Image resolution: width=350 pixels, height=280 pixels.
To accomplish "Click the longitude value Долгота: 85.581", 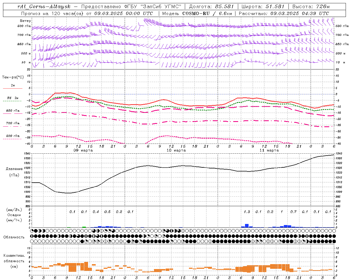I will (x=211, y=7).
